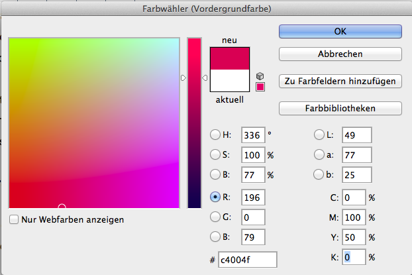Image resolution: width=412 pixels, height=275 pixels.
Task: Enable the Nur Webfarben anzeigen checkbox
Action: point(15,219)
